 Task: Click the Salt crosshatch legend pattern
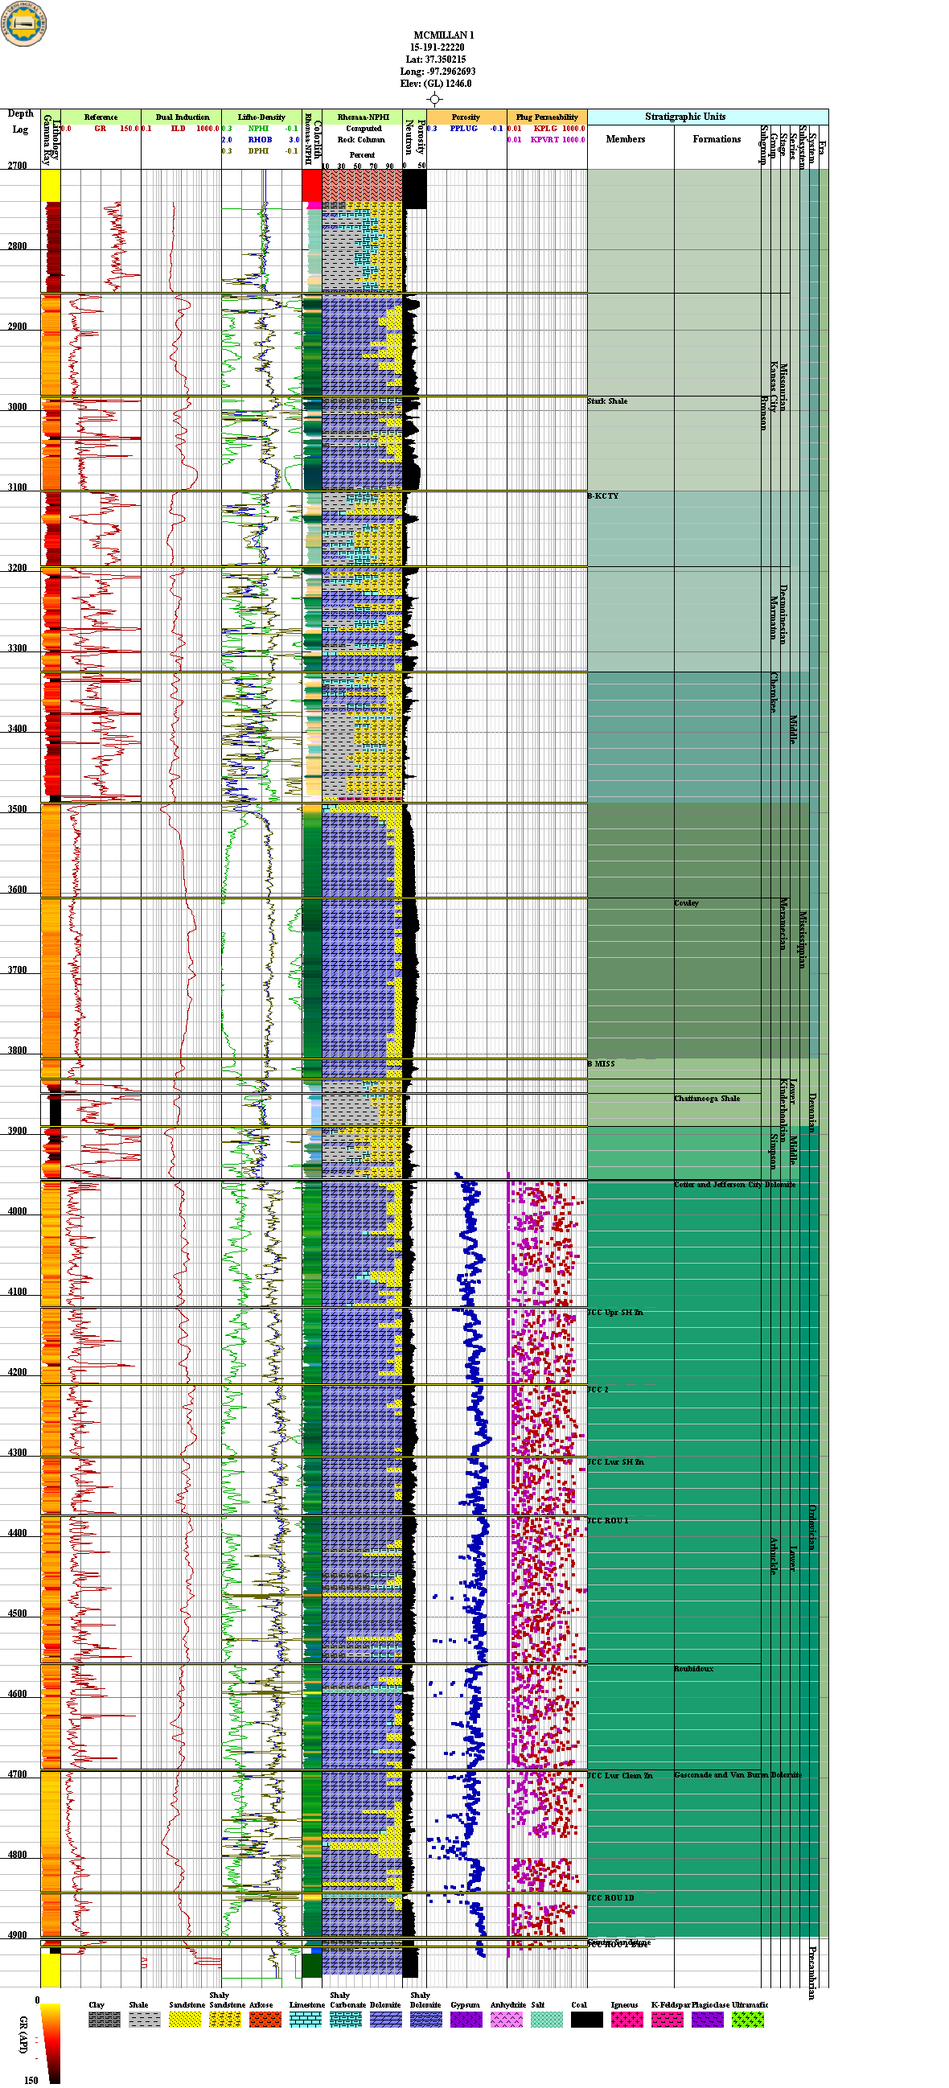coord(546,2019)
